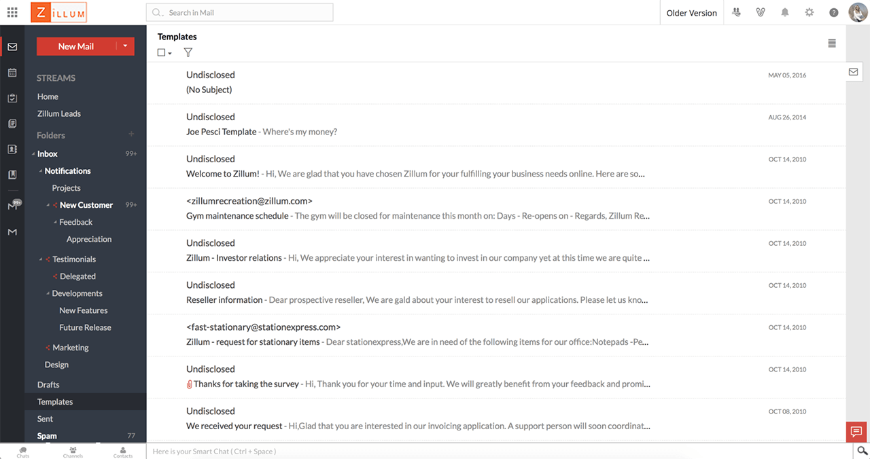Open the help question mark icon
The height and width of the screenshot is (459, 870).
click(834, 12)
